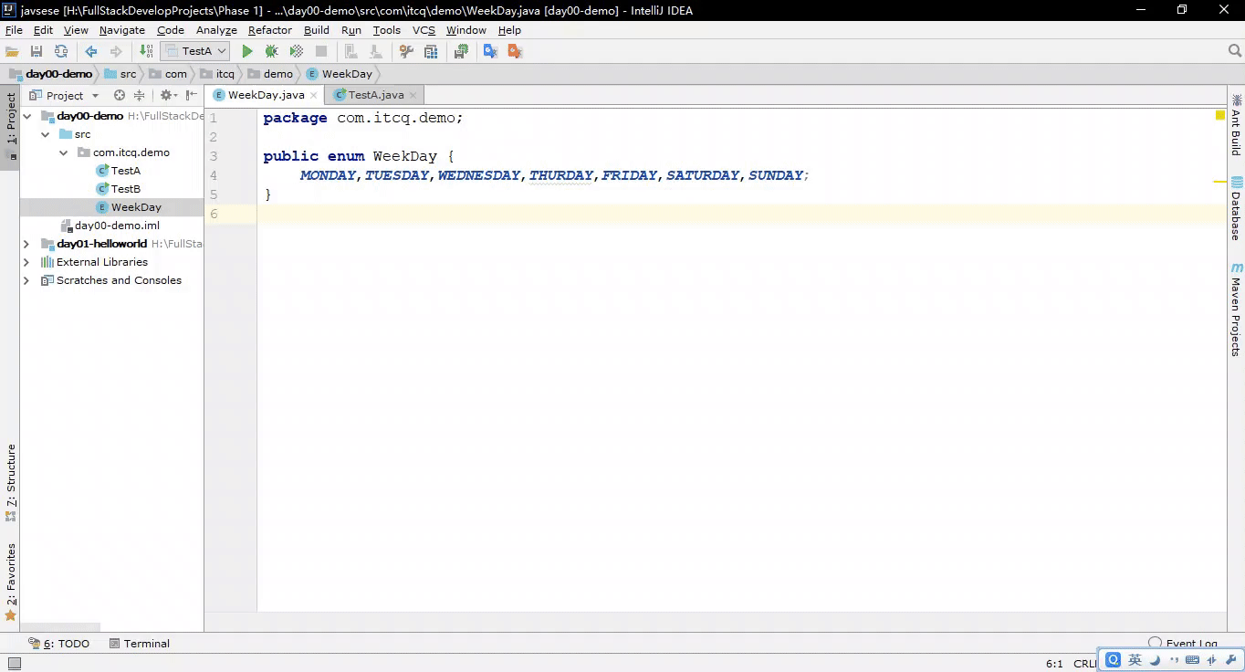Image resolution: width=1245 pixels, height=672 pixels.
Task: Toggle the 2: Favorites tool window button
Action: pos(10,582)
